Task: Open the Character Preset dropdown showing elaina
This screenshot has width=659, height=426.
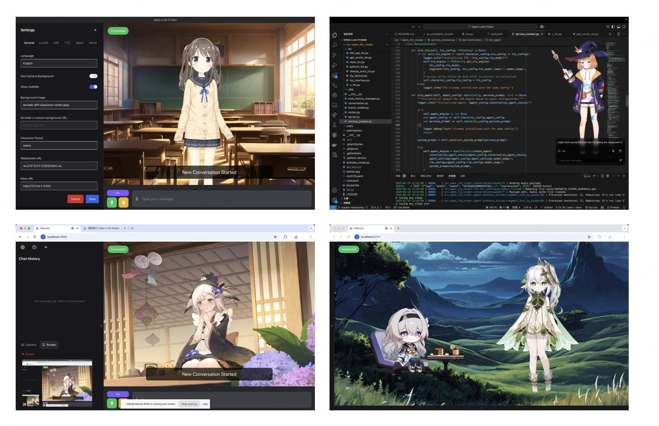Action: click(59, 145)
